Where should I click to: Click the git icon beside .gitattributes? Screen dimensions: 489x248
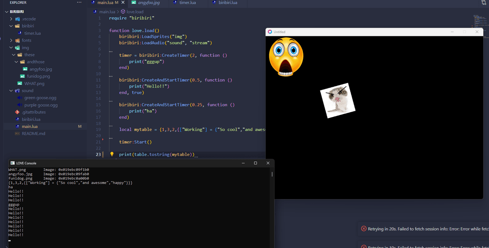point(17,112)
